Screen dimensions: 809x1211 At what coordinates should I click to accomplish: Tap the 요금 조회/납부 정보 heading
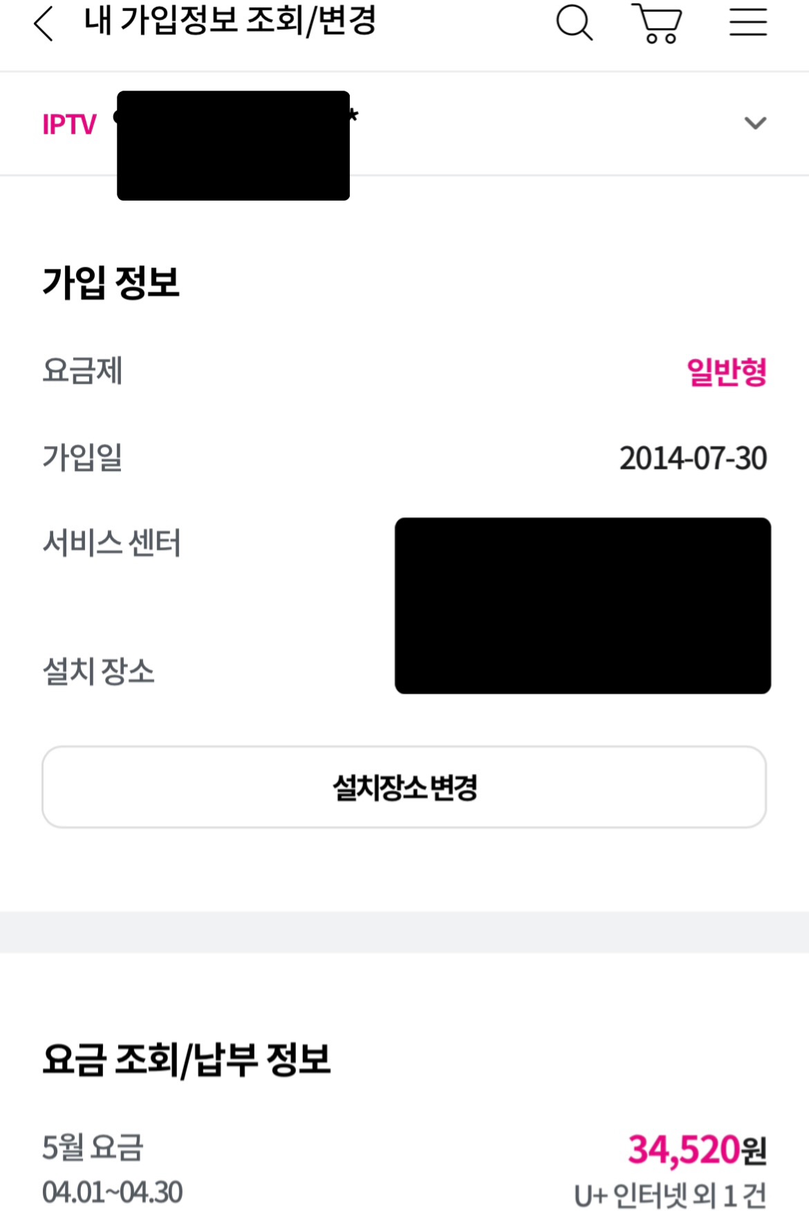(187, 1060)
